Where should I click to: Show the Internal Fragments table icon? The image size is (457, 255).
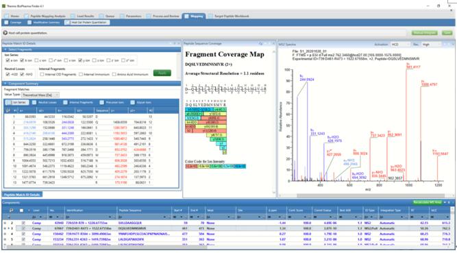[65, 102]
